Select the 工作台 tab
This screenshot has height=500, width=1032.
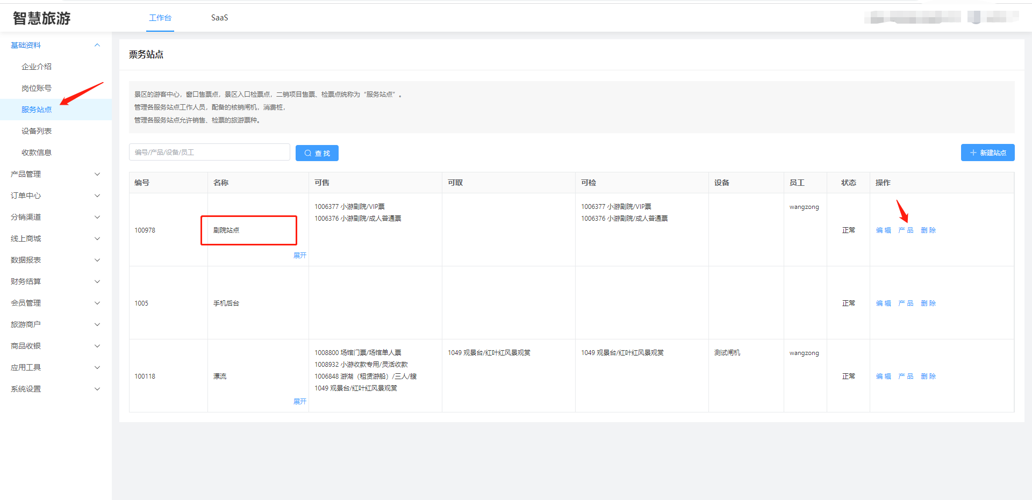coord(160,18)
